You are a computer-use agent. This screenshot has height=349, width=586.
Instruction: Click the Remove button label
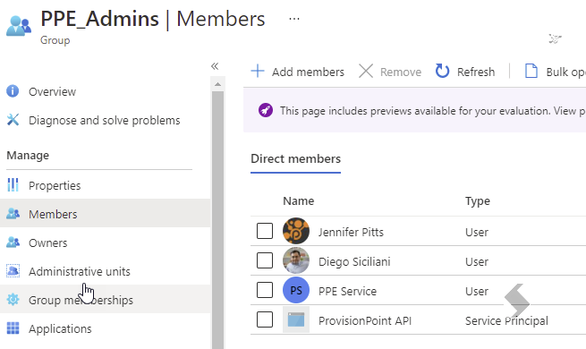click(401, 72)
